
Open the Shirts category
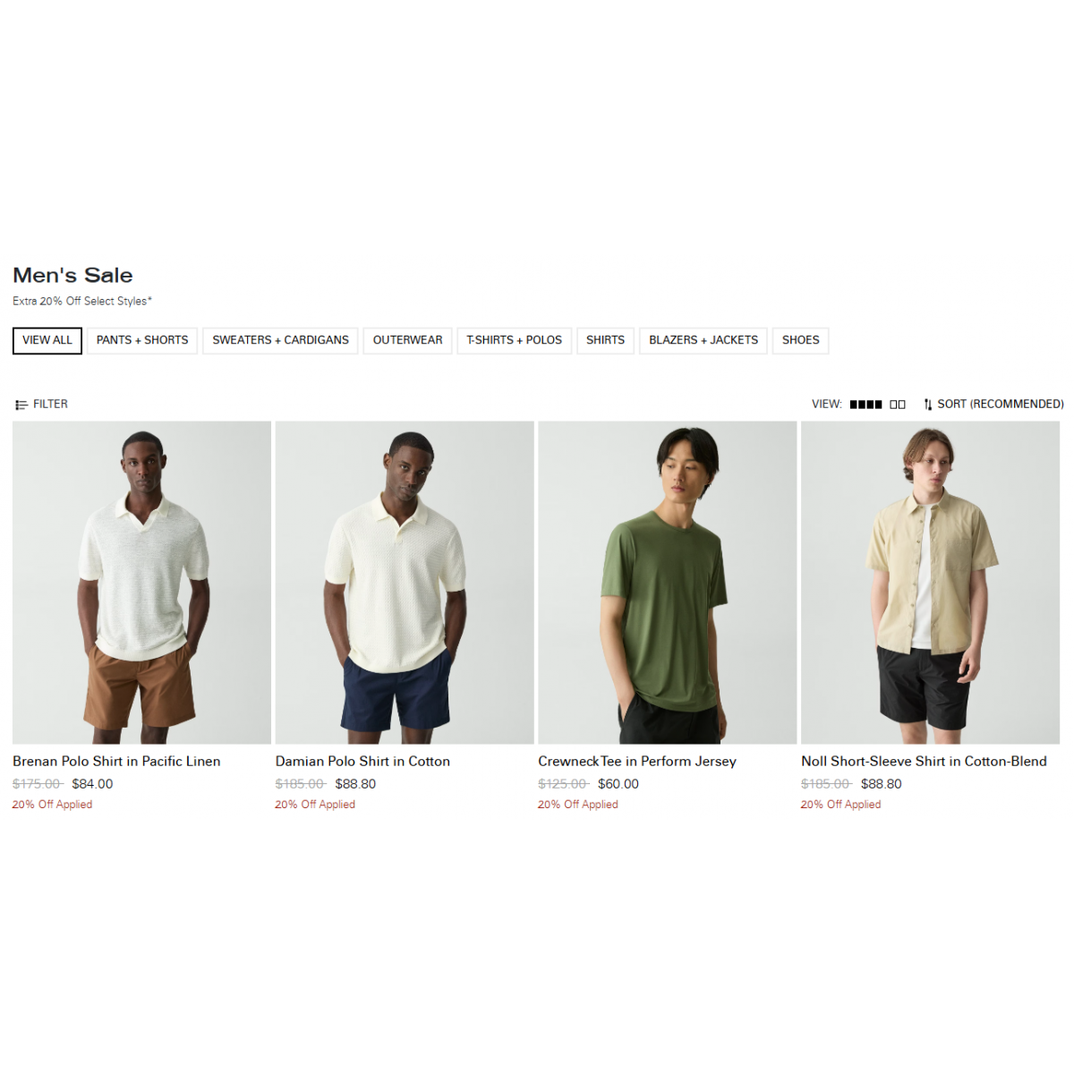tap(605, 340)
